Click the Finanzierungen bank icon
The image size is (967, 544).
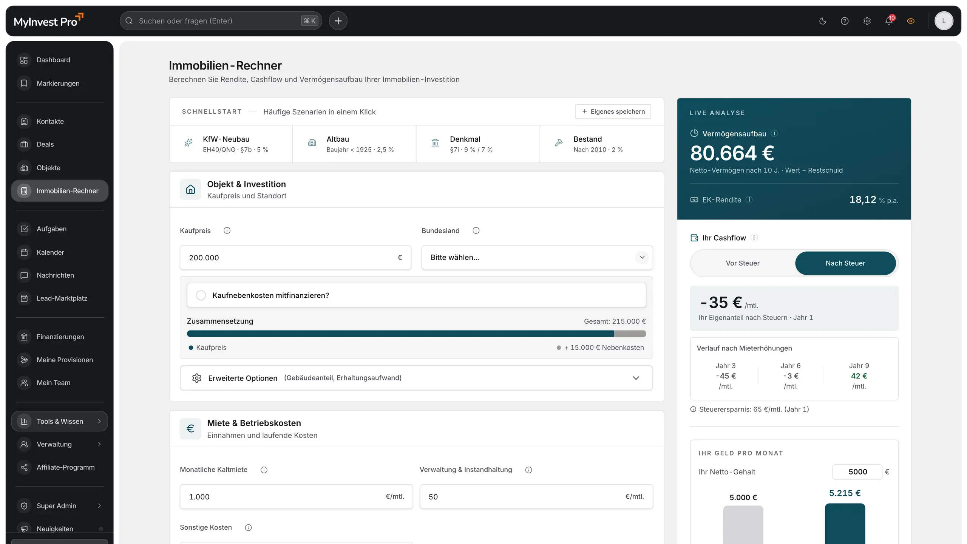click(24, 337)
